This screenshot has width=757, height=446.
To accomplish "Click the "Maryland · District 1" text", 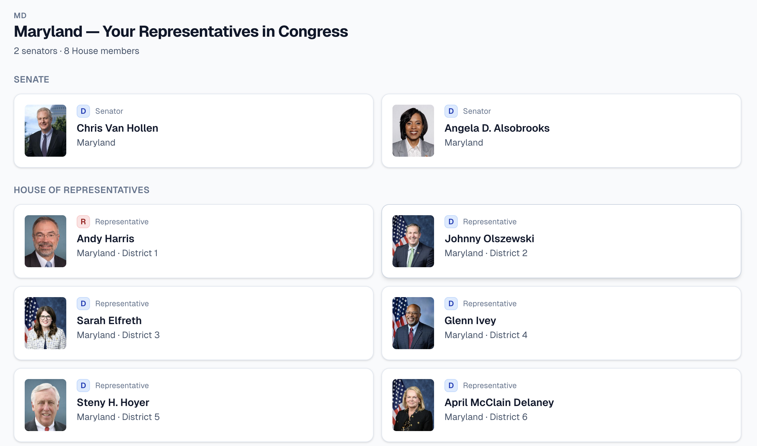I will [117, 253].
